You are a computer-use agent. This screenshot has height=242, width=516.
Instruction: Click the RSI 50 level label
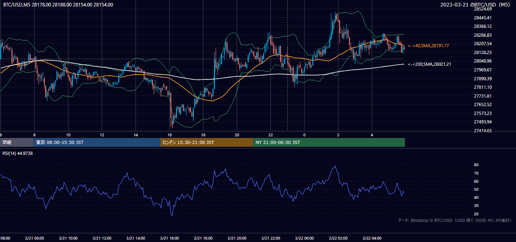[x=476, y=189]
